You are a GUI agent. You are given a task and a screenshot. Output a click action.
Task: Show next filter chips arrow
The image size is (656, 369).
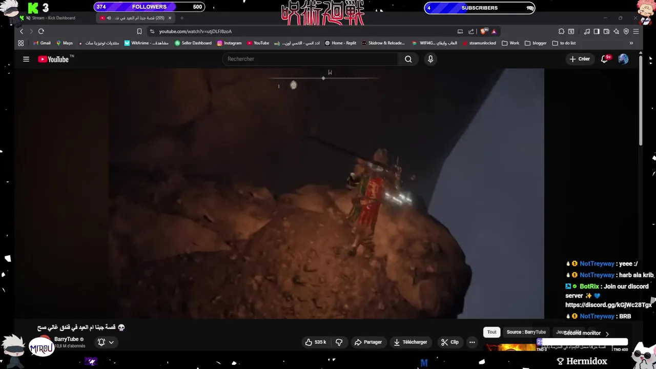point(607,334)
